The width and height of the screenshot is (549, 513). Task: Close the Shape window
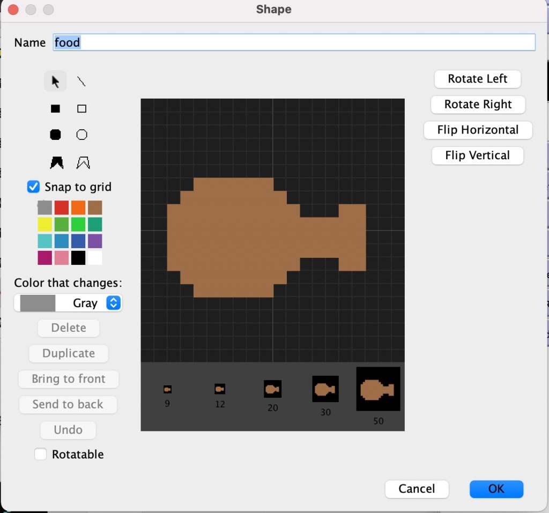click(13, 10)
